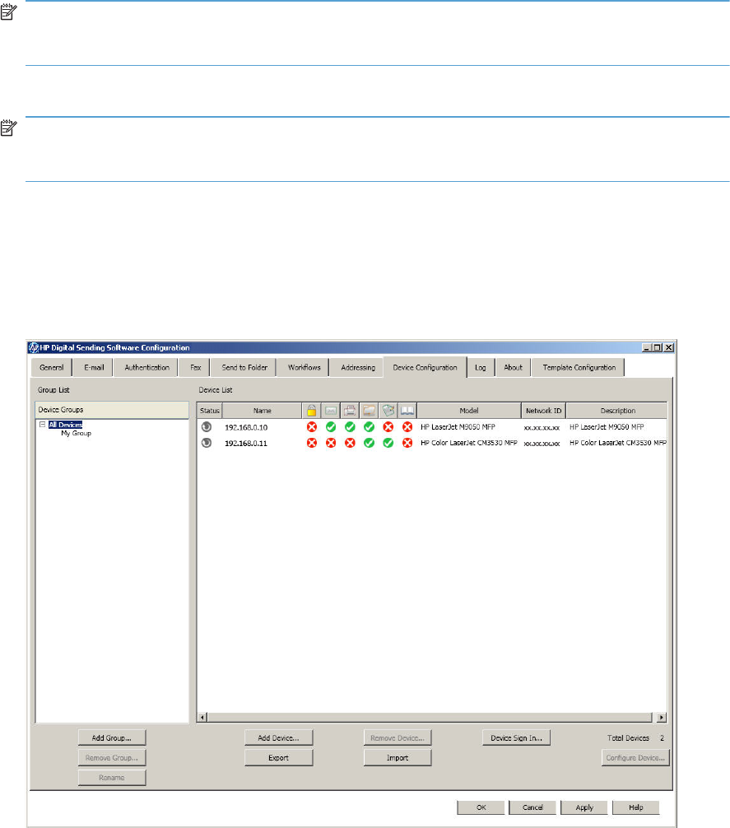
Task: Click device list horizontal scrollbar left arrow
Action: pos(202,717)
